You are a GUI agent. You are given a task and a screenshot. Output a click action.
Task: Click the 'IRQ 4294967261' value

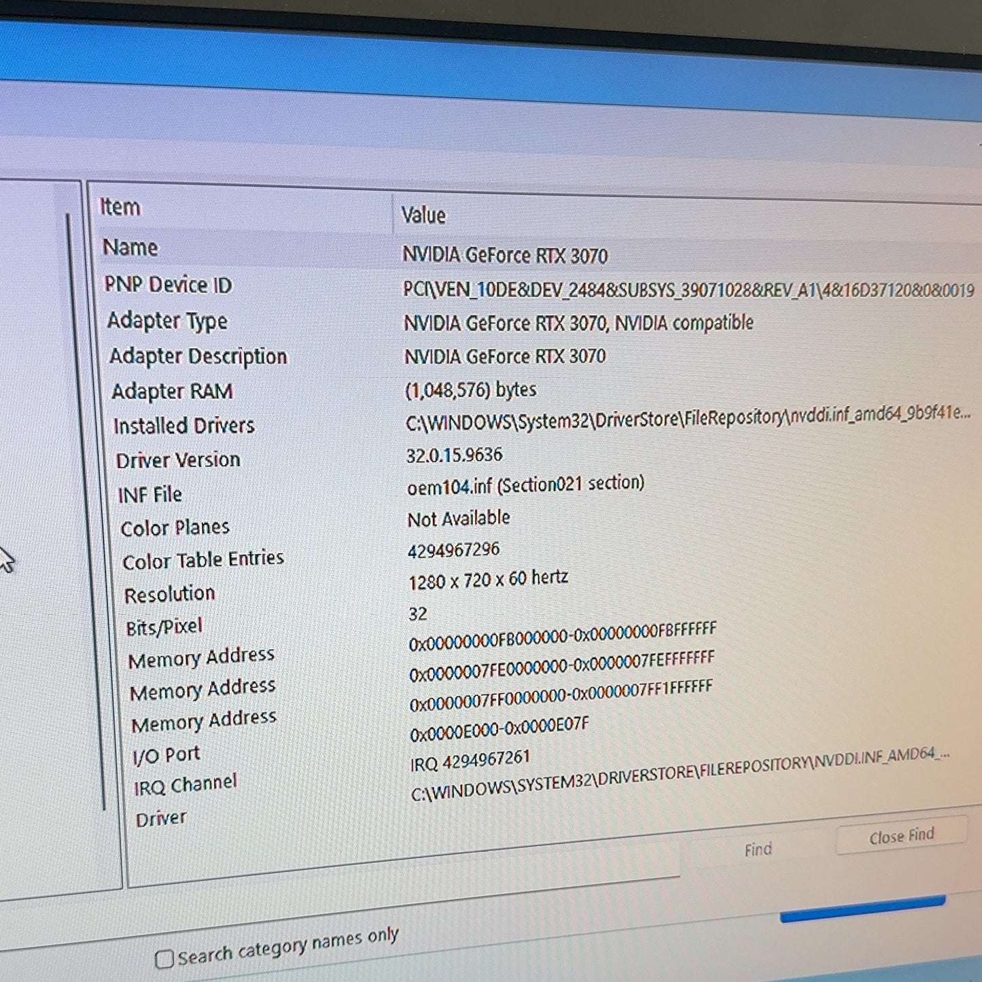(470, 761)
